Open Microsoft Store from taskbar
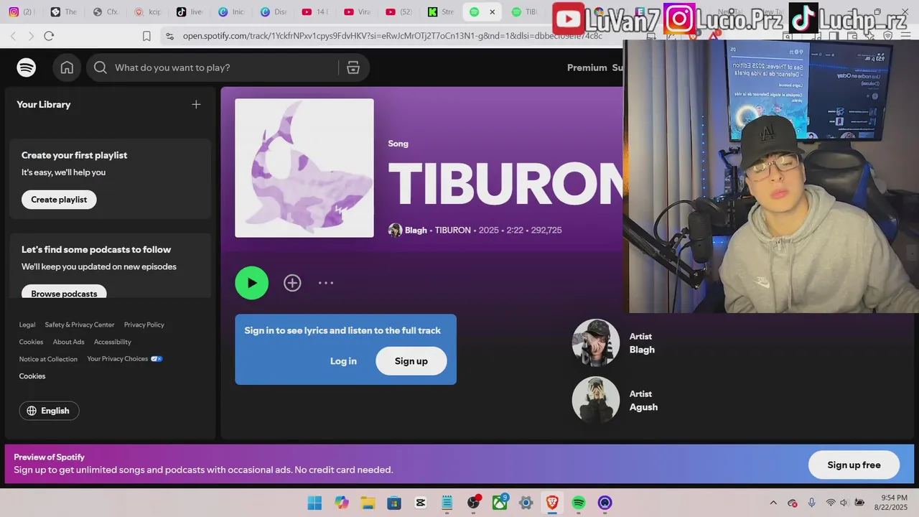 point(394,503)
